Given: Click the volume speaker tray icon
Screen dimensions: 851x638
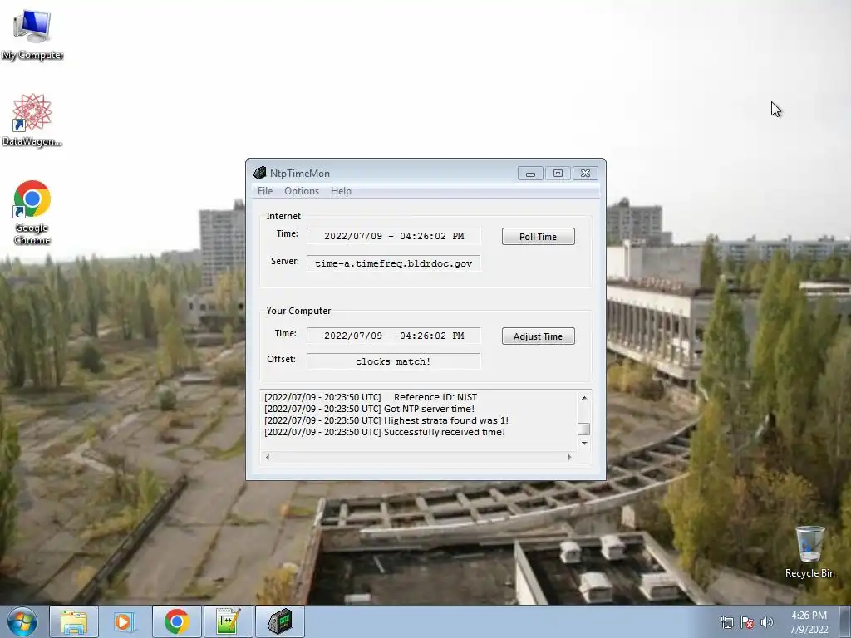Looking at the screenshot, I should click(766, 622).
